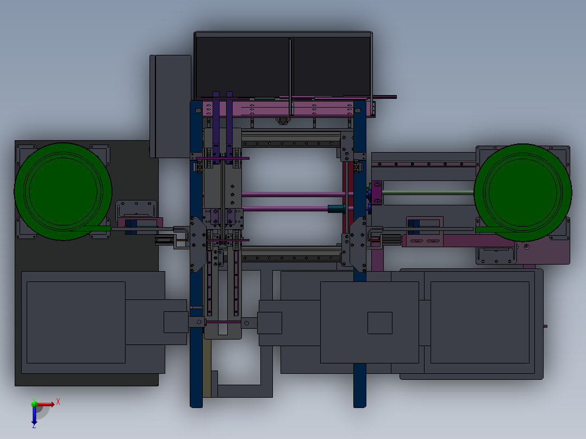Select the gray electrical cabinet beside the hopper
This screenshot has width=586, height=439.
(x=171, y=106)
